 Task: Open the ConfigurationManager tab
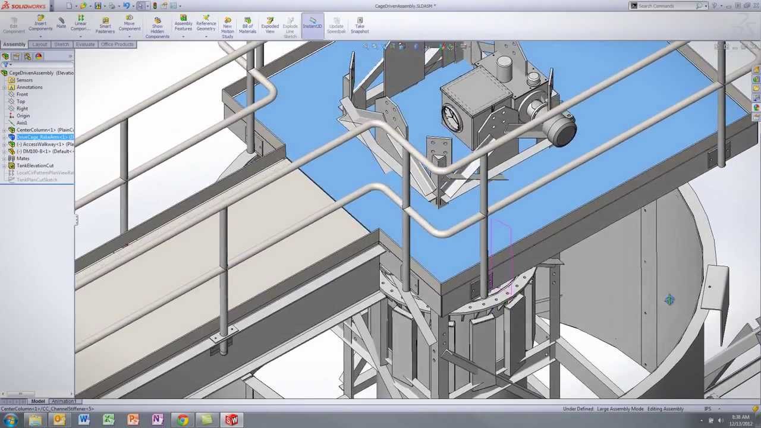click(x=27, y=56)
